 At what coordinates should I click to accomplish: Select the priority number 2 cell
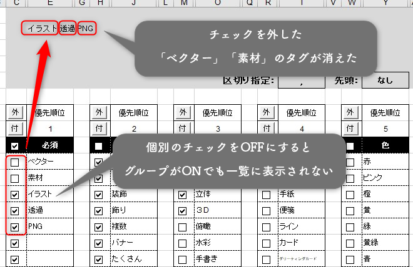coord(134,129)
